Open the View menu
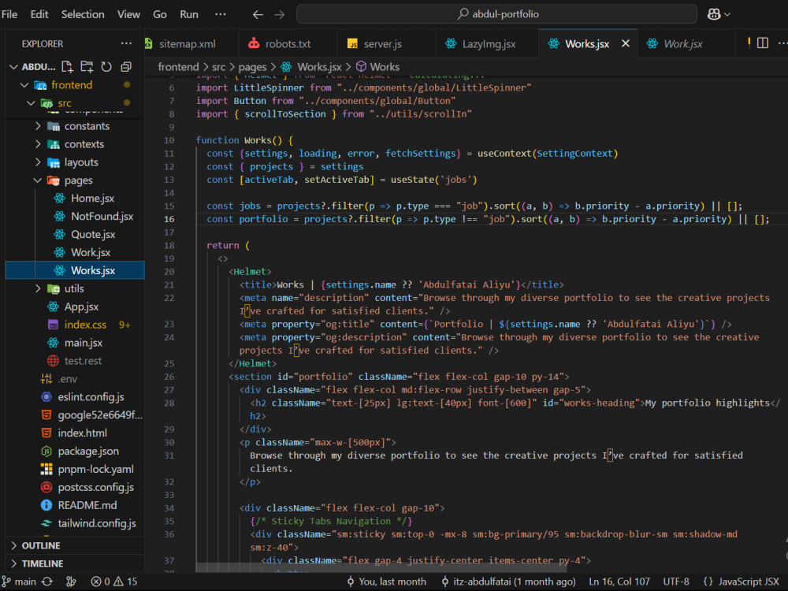 (x=128, y=14)
